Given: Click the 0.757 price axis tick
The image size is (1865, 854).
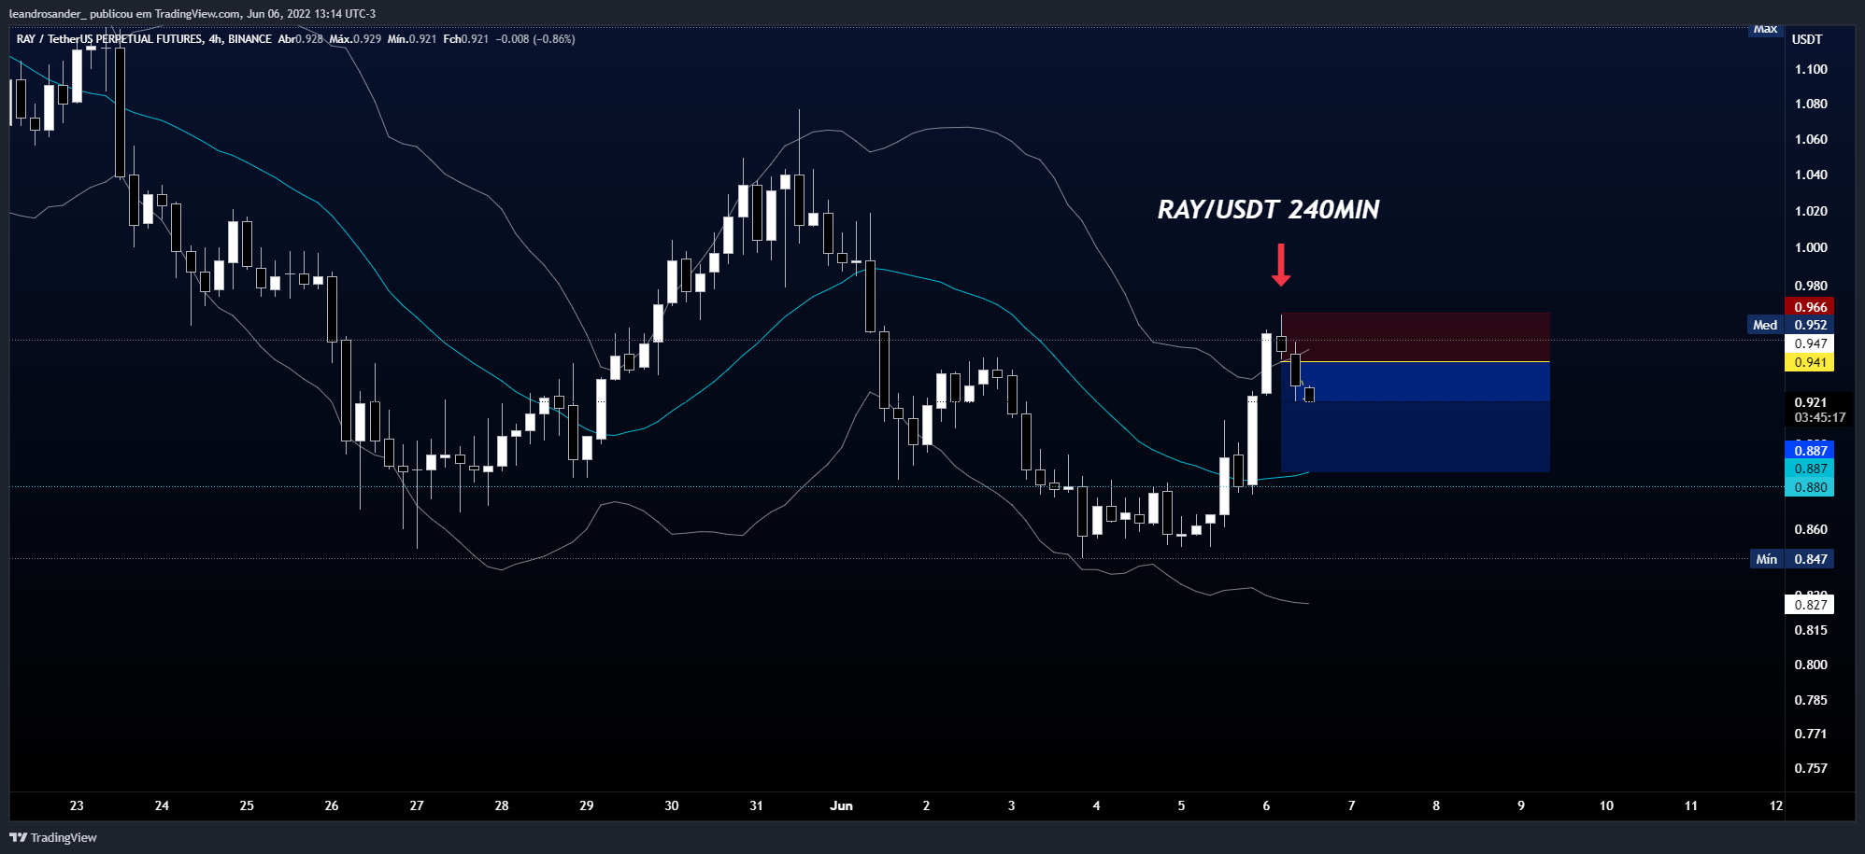Looking at the screenshot, I should pos(1811,768).
